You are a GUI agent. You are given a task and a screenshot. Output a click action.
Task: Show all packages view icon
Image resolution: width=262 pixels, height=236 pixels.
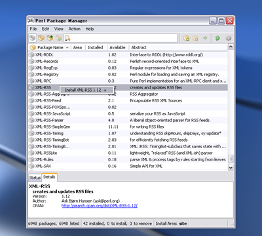[33, 38]
